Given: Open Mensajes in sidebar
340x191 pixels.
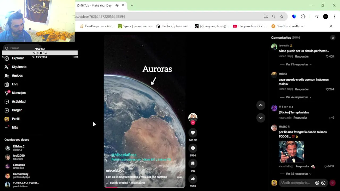Looking at the screenshot, I should click(x=19, y=93).
